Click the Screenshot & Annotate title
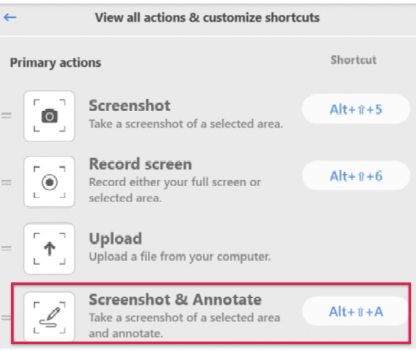This screenshot has height=351, width=418. [175, 300]
